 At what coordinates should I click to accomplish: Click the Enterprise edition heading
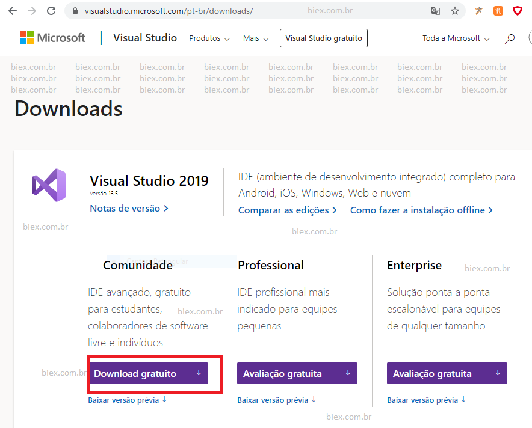pos(414,265)
